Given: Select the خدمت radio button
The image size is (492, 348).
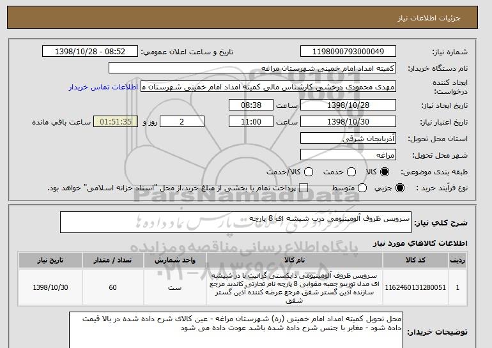Looking at the screenshot, I should tap(351, 172).
